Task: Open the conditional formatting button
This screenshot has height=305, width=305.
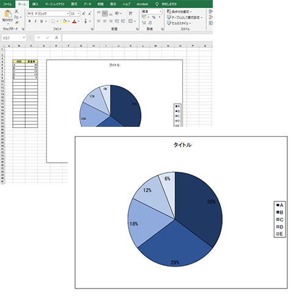Action: pos(179,12)
